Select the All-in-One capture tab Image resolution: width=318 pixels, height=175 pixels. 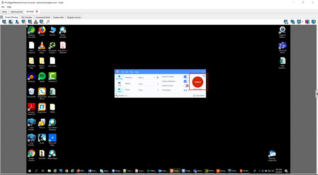tap(119, 77)
